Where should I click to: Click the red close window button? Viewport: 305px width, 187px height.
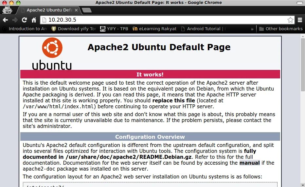[x=5, y=3]
